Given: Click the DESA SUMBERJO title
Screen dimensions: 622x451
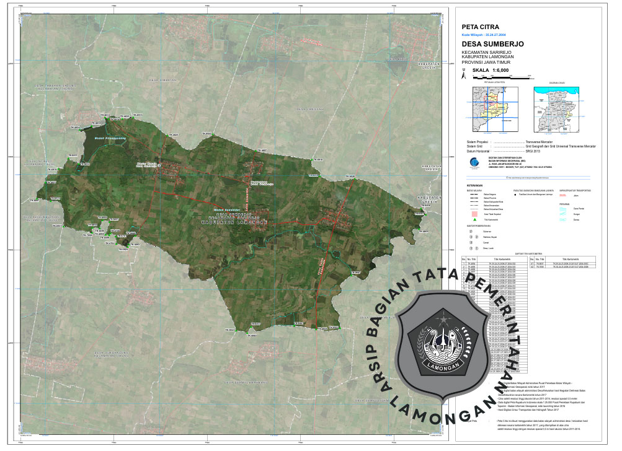Looking at the screenshot, I should tap(493, 45).
